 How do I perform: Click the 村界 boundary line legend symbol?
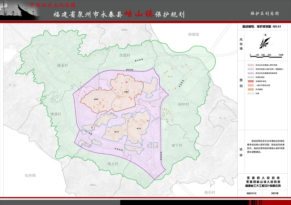[x=250, y=94]
